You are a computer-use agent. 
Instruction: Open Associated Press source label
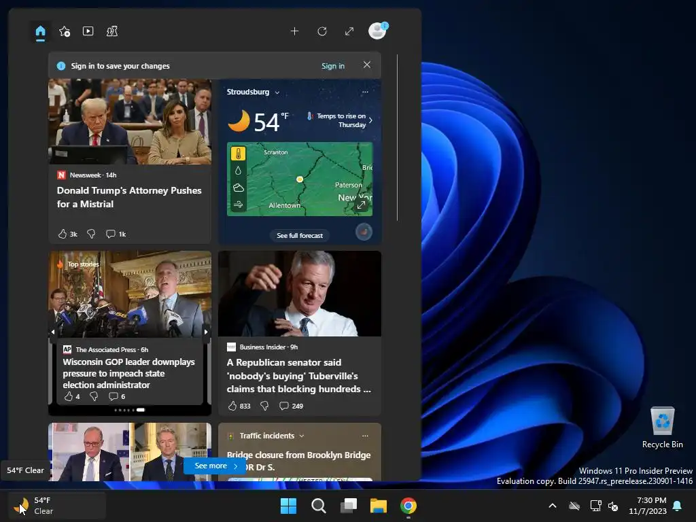pos(105,350)
